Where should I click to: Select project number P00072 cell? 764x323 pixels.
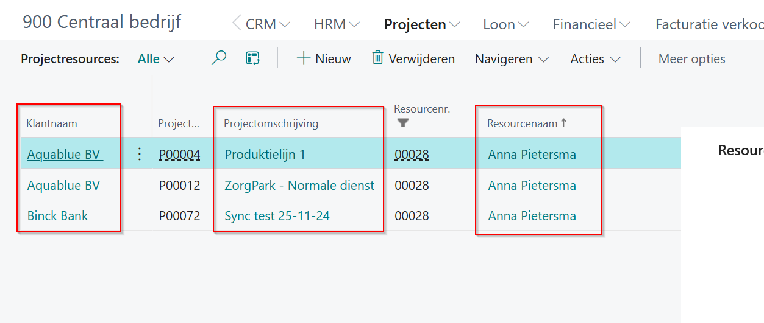tap(179, 216)
